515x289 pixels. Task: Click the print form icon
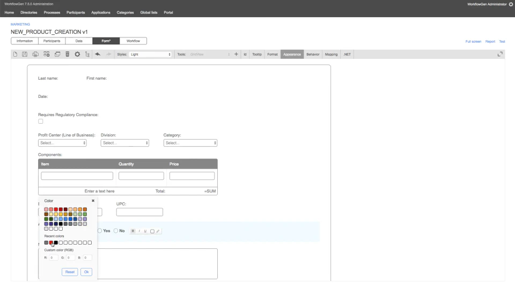point(35,55)
